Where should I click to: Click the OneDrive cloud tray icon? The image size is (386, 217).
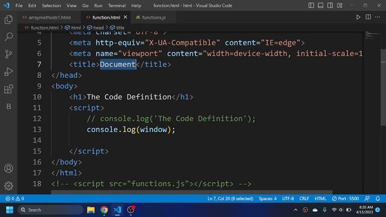click(315, 210)
